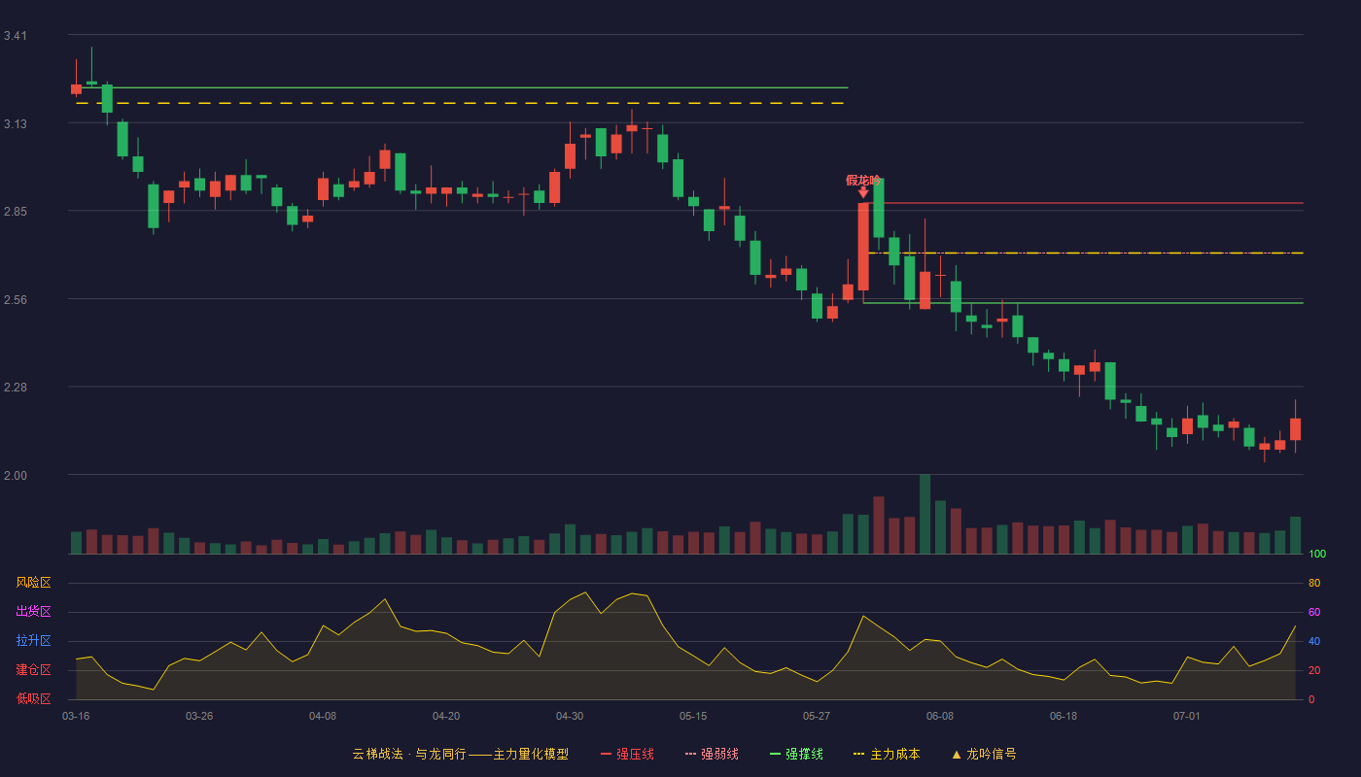This screenshot has width=1361, height=777.
Task: Click the 假龙吟 signal marker arrow
Action: tap(863, 192)
